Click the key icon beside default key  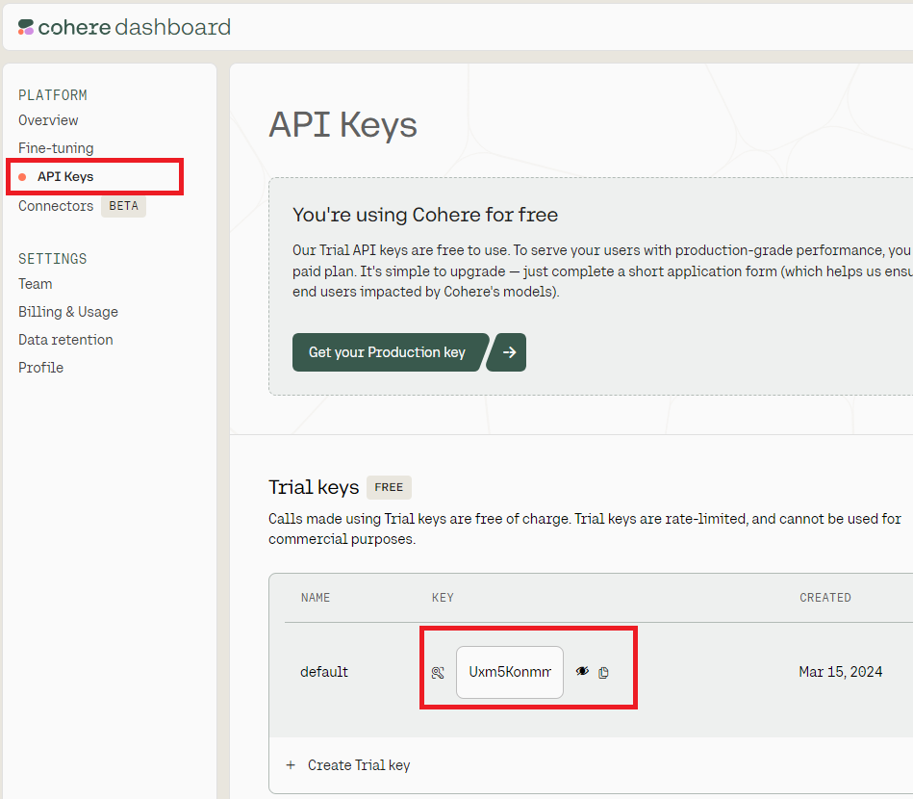(438, 673)
